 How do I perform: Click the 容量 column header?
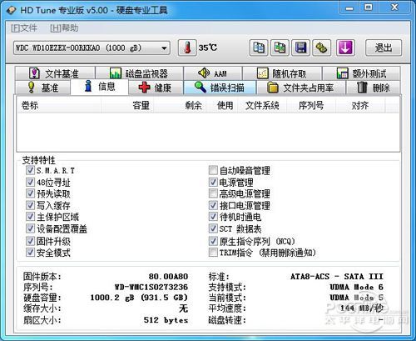[127, 105]
